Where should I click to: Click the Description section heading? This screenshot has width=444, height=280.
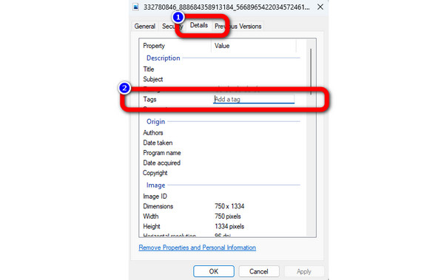(x=164, y=58)
